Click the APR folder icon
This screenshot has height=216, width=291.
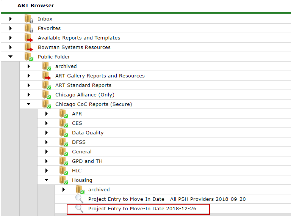pos(64,114)
